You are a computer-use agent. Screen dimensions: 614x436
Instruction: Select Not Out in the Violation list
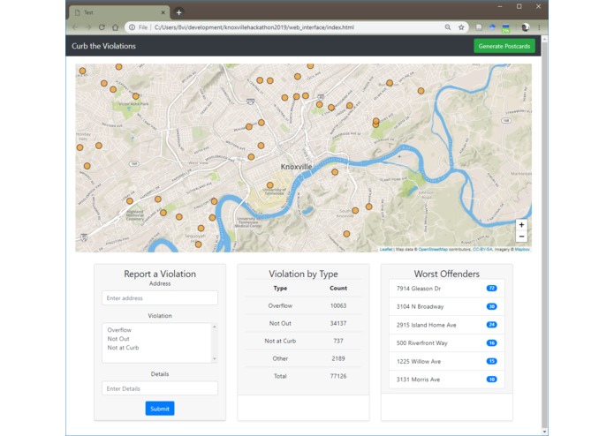tap(118, 339)
